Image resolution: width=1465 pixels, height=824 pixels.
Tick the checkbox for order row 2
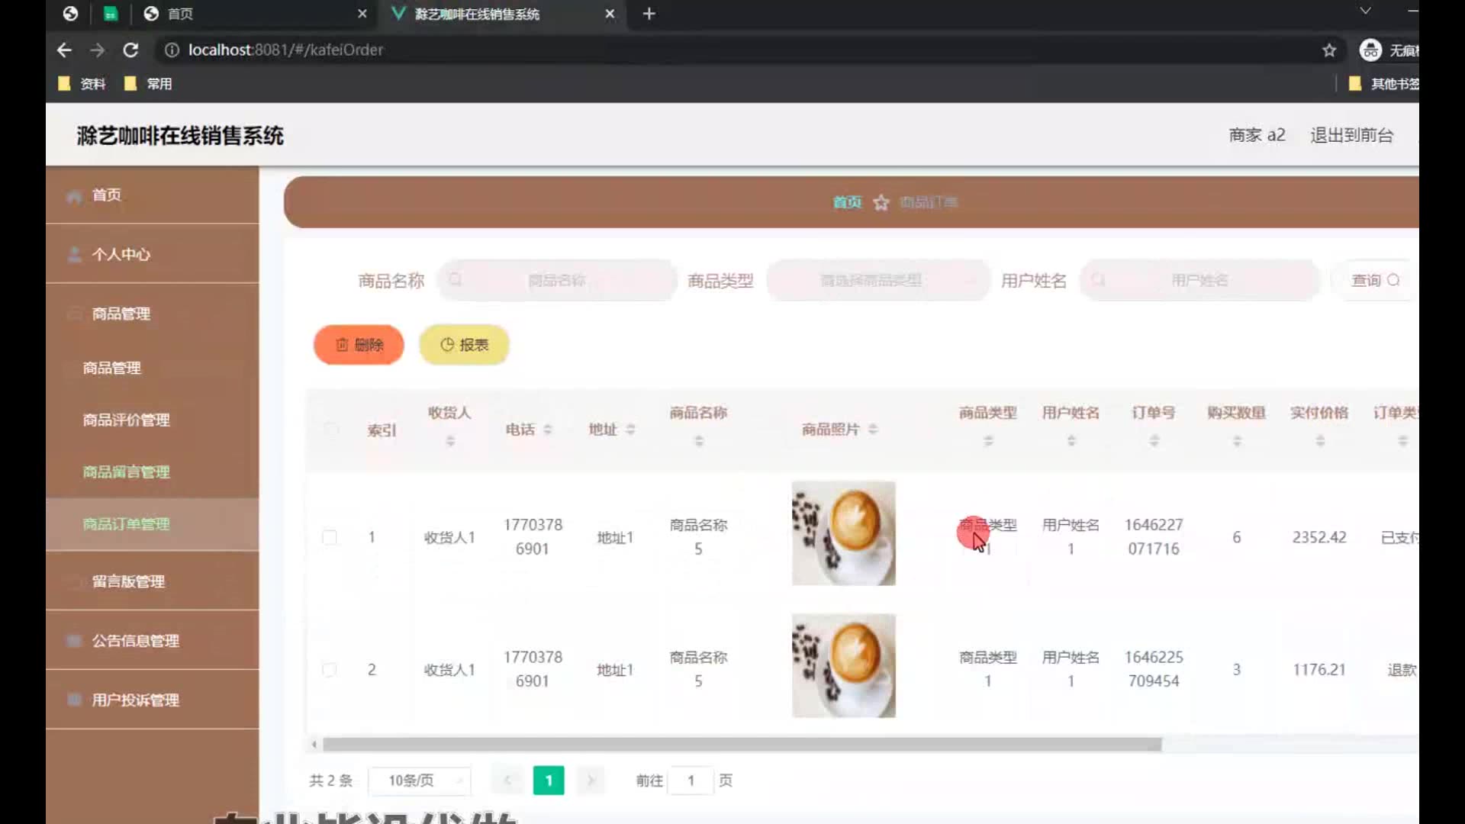pyautogui.click(x=330, y=670)
